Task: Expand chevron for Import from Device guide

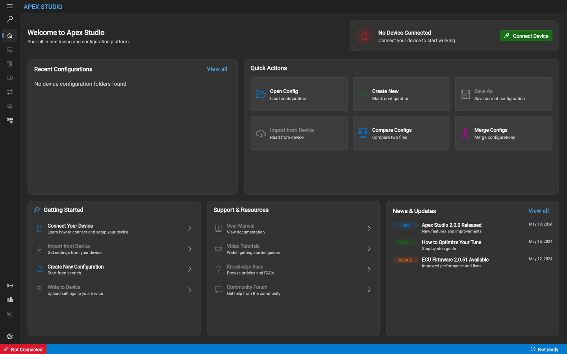Action: pyautogui.click(x=190, y=249)
